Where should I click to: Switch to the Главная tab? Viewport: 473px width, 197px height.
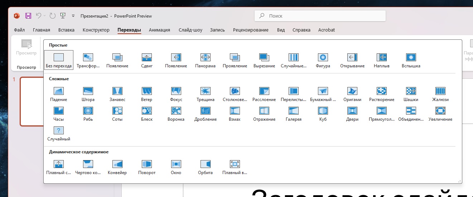coord(42,30)
